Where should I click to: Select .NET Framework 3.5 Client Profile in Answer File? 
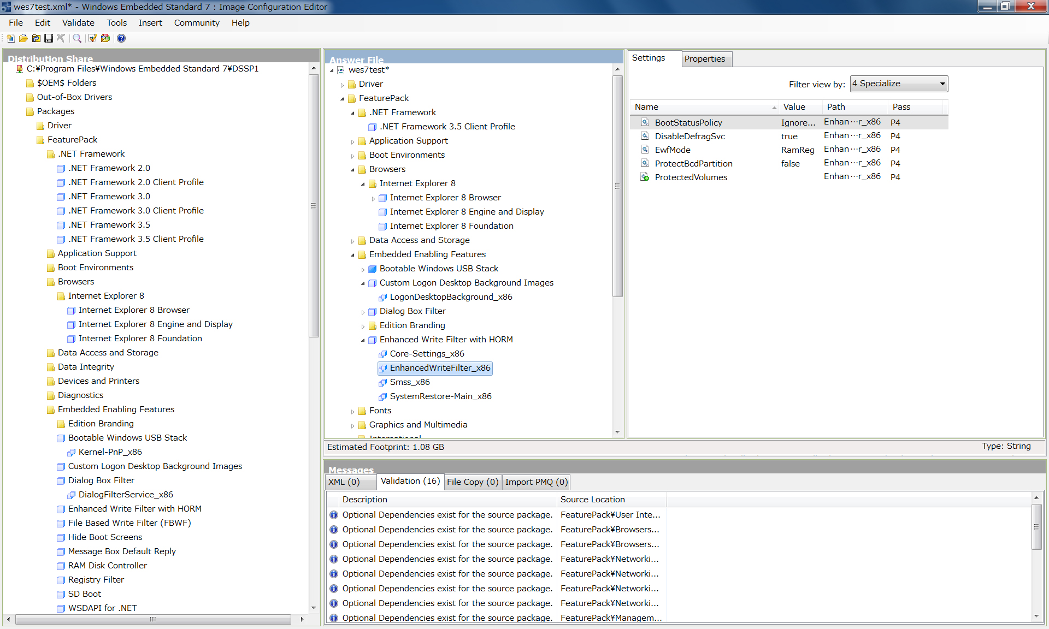(x=447, y=127)
